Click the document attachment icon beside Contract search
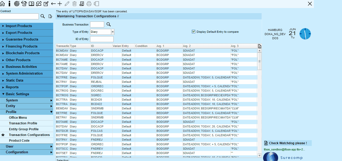 click(50, 16)
